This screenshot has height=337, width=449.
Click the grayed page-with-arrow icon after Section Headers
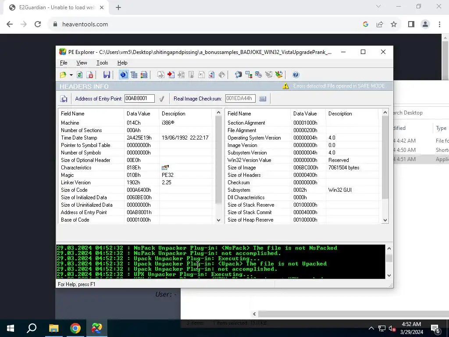161,75
